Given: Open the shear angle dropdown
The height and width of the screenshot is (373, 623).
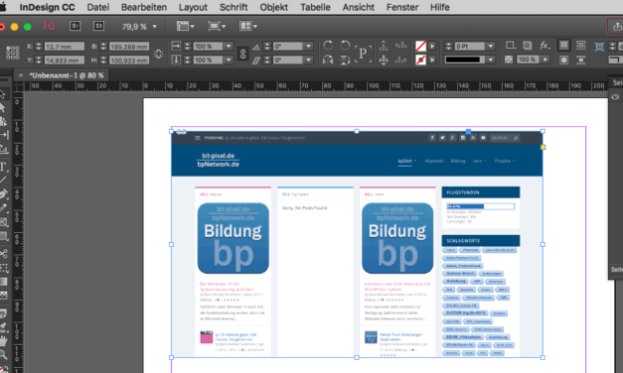Looking at the screenshot, I should point(308,60).
